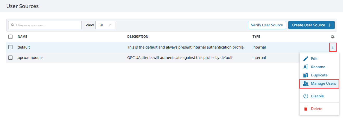Viewport: 343px width, 118px height.
Task: Open the column settings gear icon
Action: [x=333, y=37]
